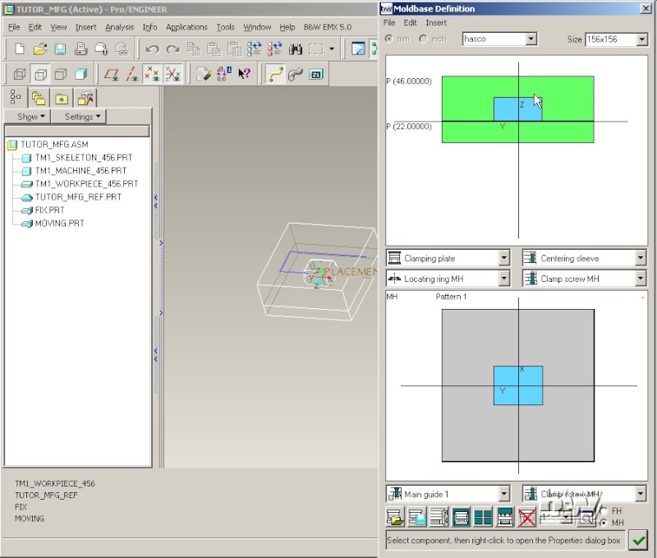
Task: Open the Model Tree navigator tab
Action: click(16, 98)
